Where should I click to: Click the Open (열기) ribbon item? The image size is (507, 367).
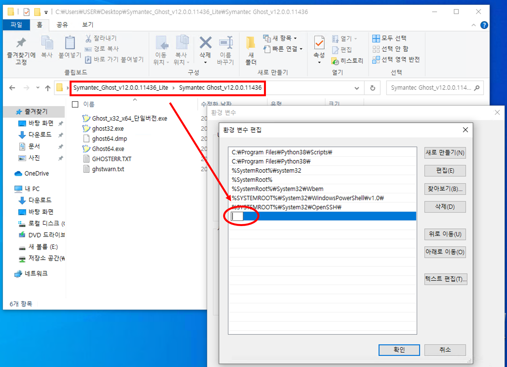pos(344,39)
